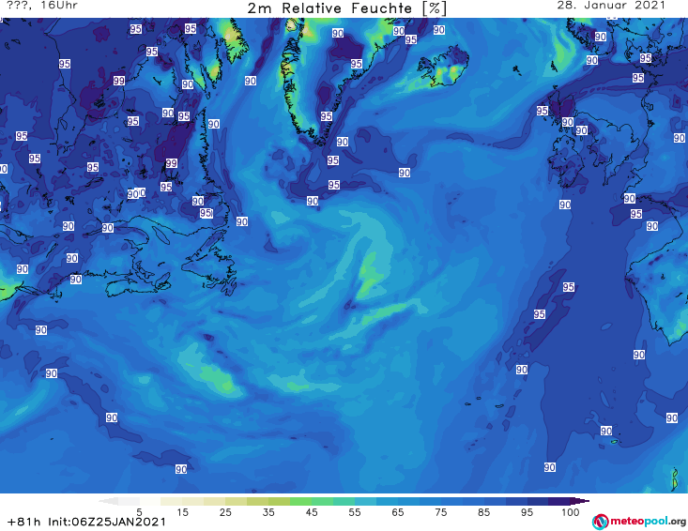This screenshot has height=531, width=688.
Task: Select the date text '28. Januar 2021'
Action: tap(611, 6)
